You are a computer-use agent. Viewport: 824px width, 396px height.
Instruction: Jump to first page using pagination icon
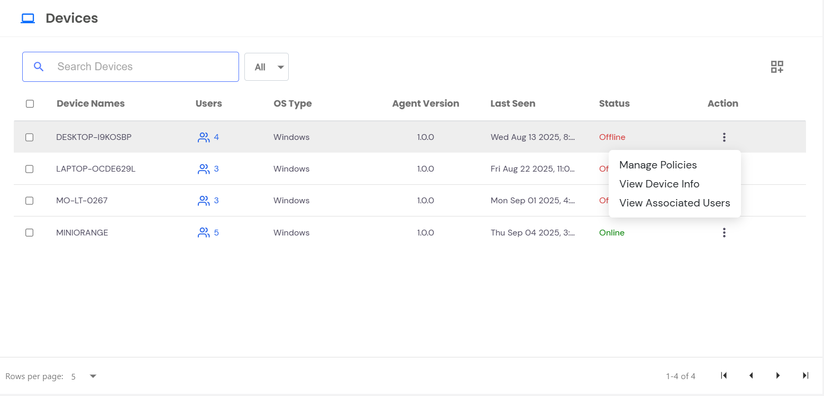tap(724, 375)
